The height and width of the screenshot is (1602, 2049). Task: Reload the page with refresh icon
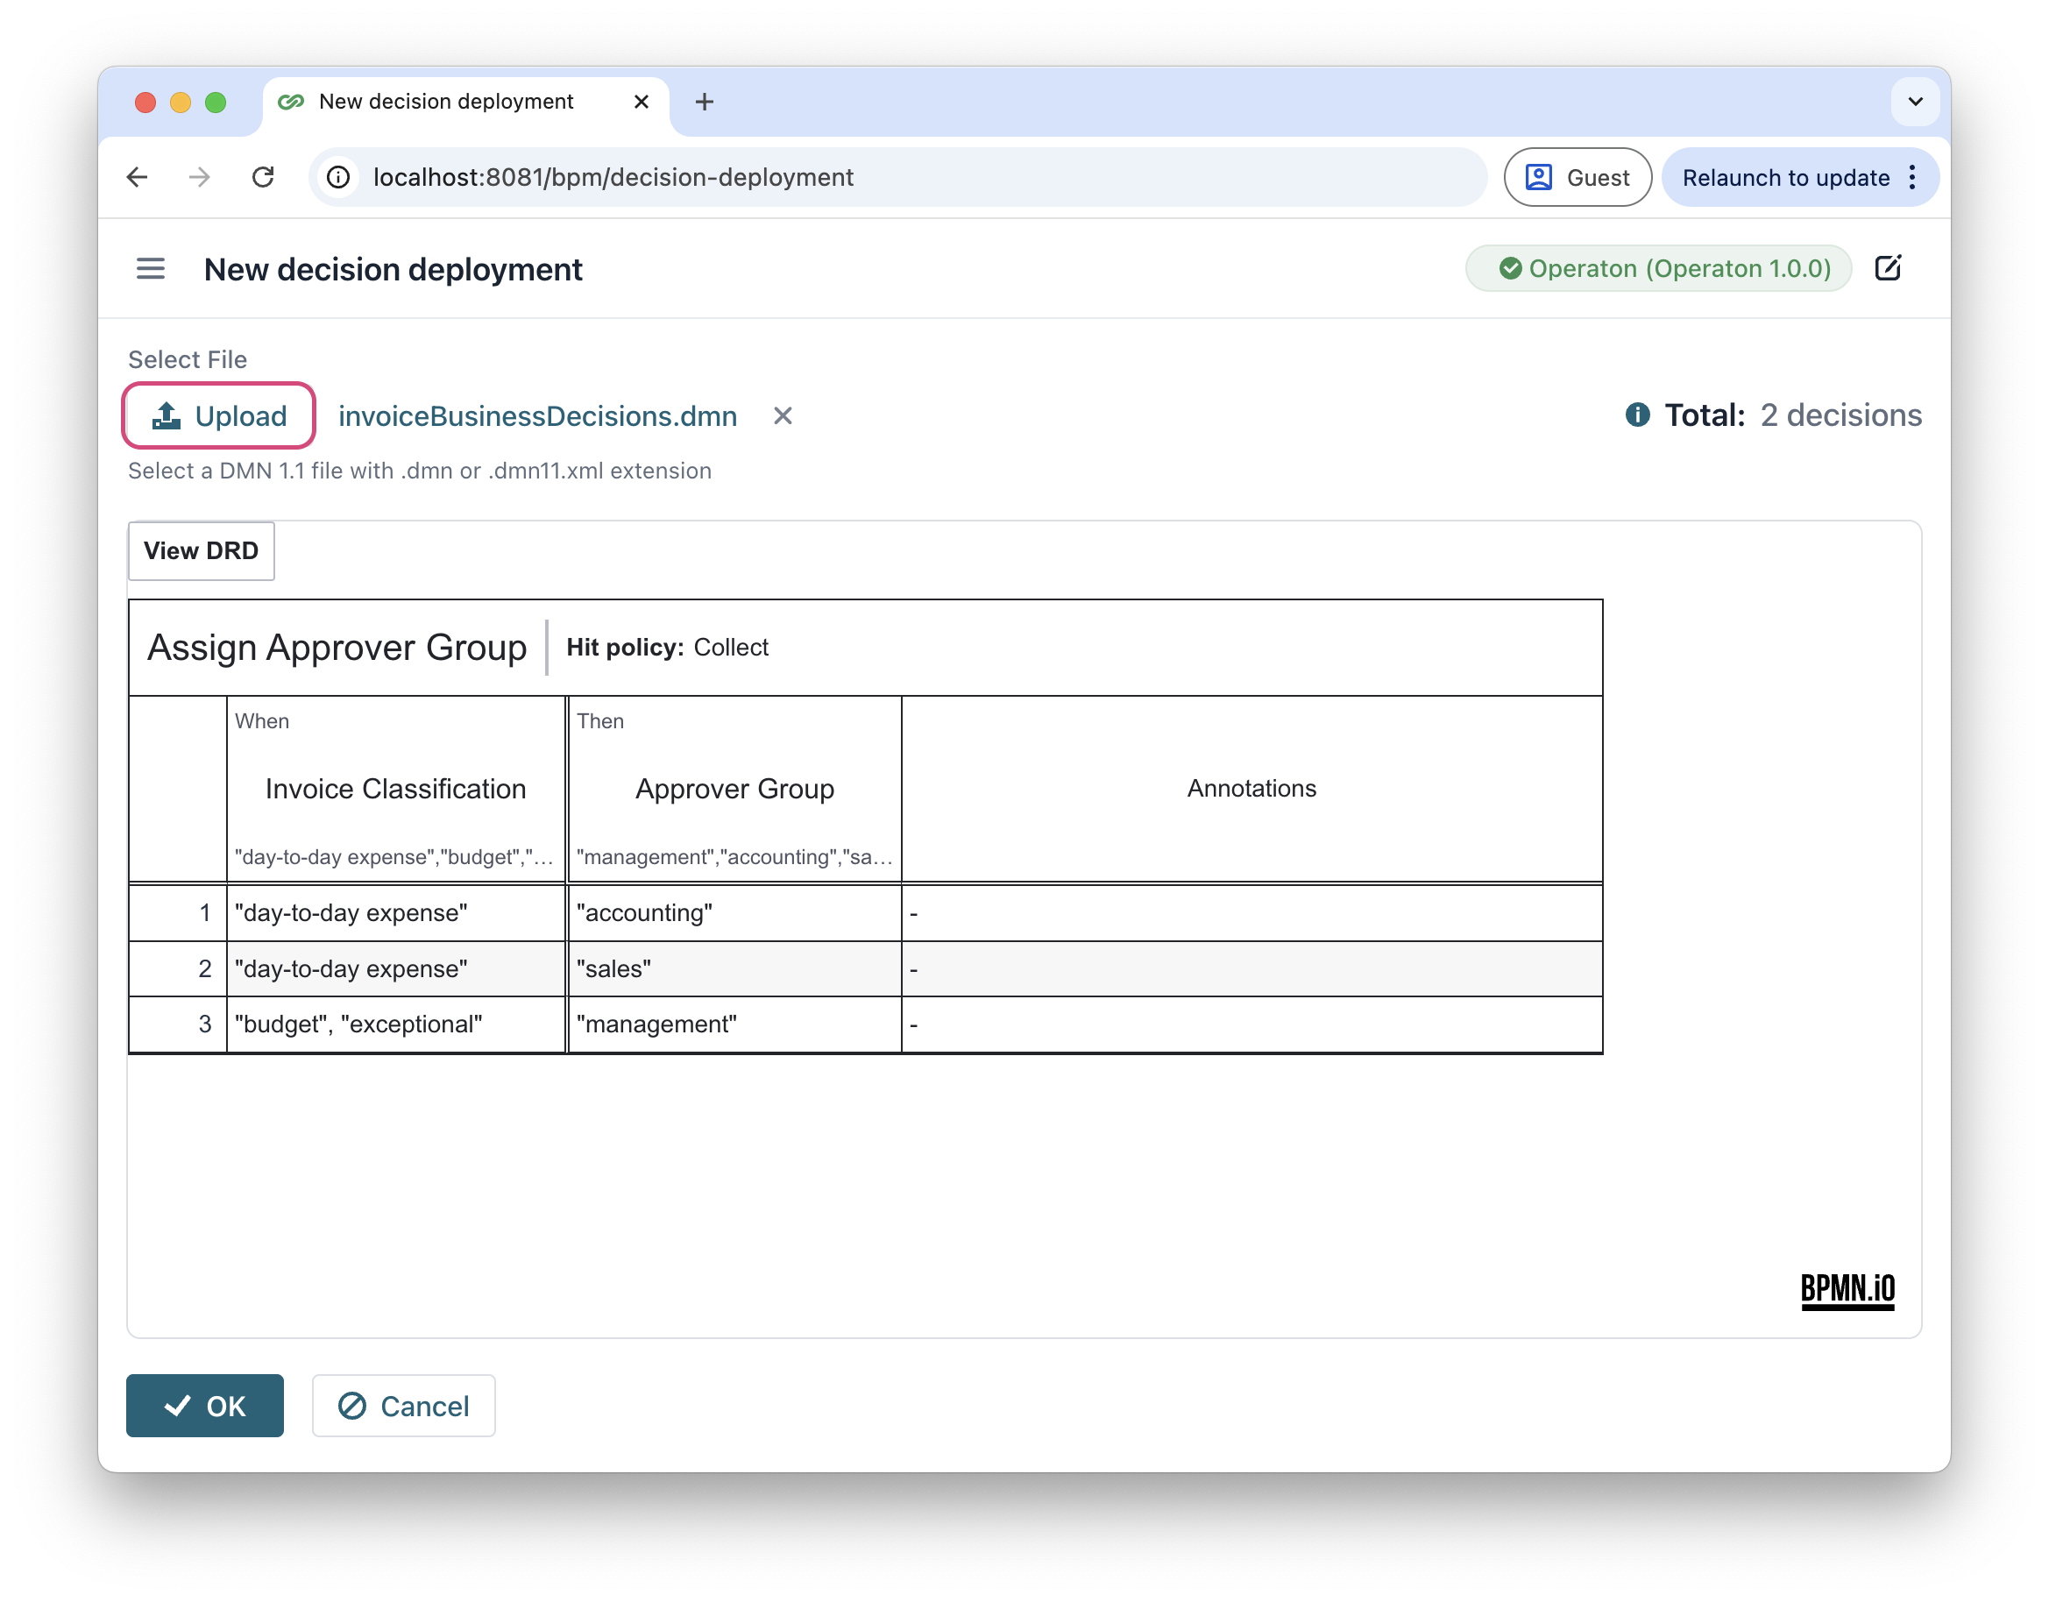click(x=263, y=177)
